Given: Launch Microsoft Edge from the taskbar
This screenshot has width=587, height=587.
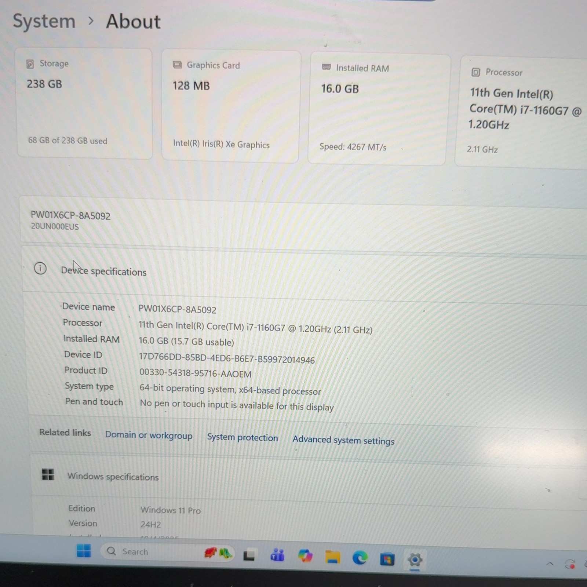Looking at the screenshot, I should 360,558.
